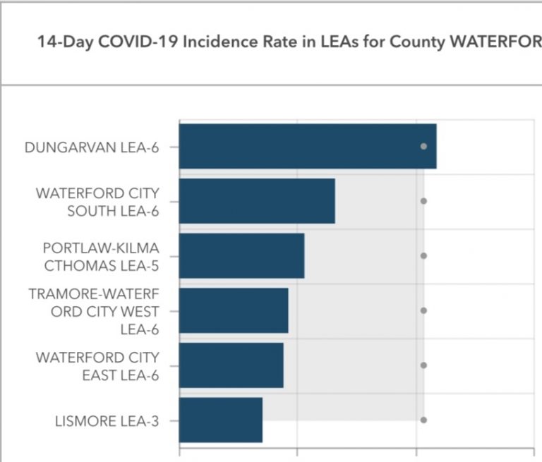The image size is (542, 462).
Task: Select the Lismore LEA-3 bar
Action: coord(220,420)
